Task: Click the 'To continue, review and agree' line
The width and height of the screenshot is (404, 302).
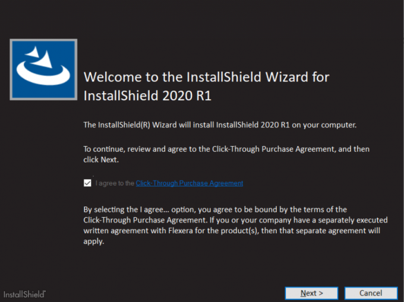Action: (226, 149)
